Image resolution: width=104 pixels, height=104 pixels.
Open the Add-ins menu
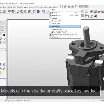(46, 7)
